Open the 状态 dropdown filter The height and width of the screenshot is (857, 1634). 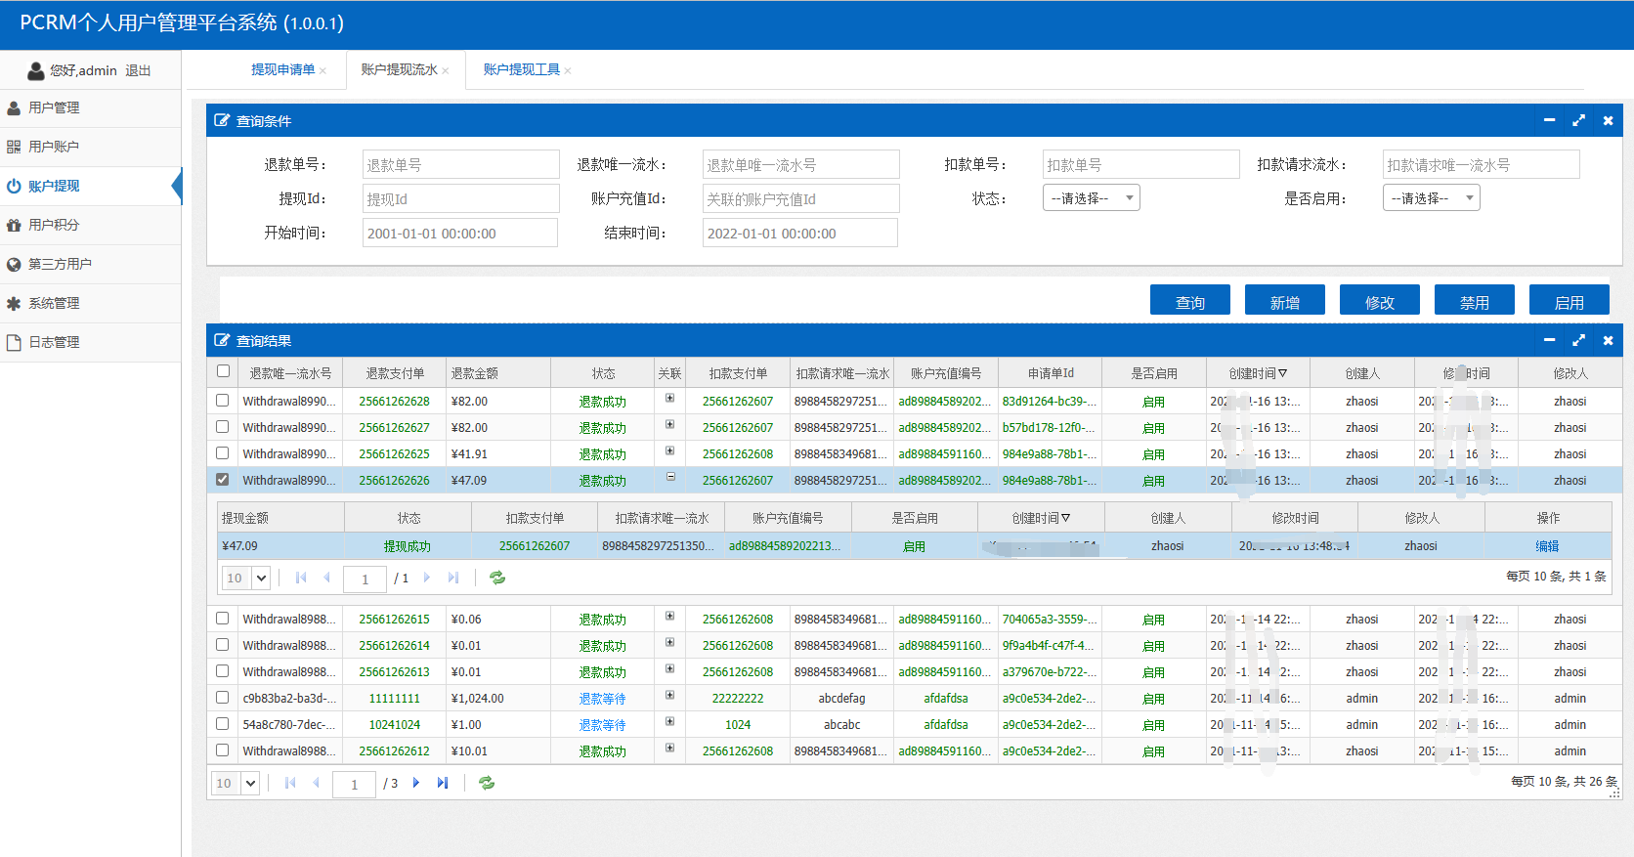1091,198
